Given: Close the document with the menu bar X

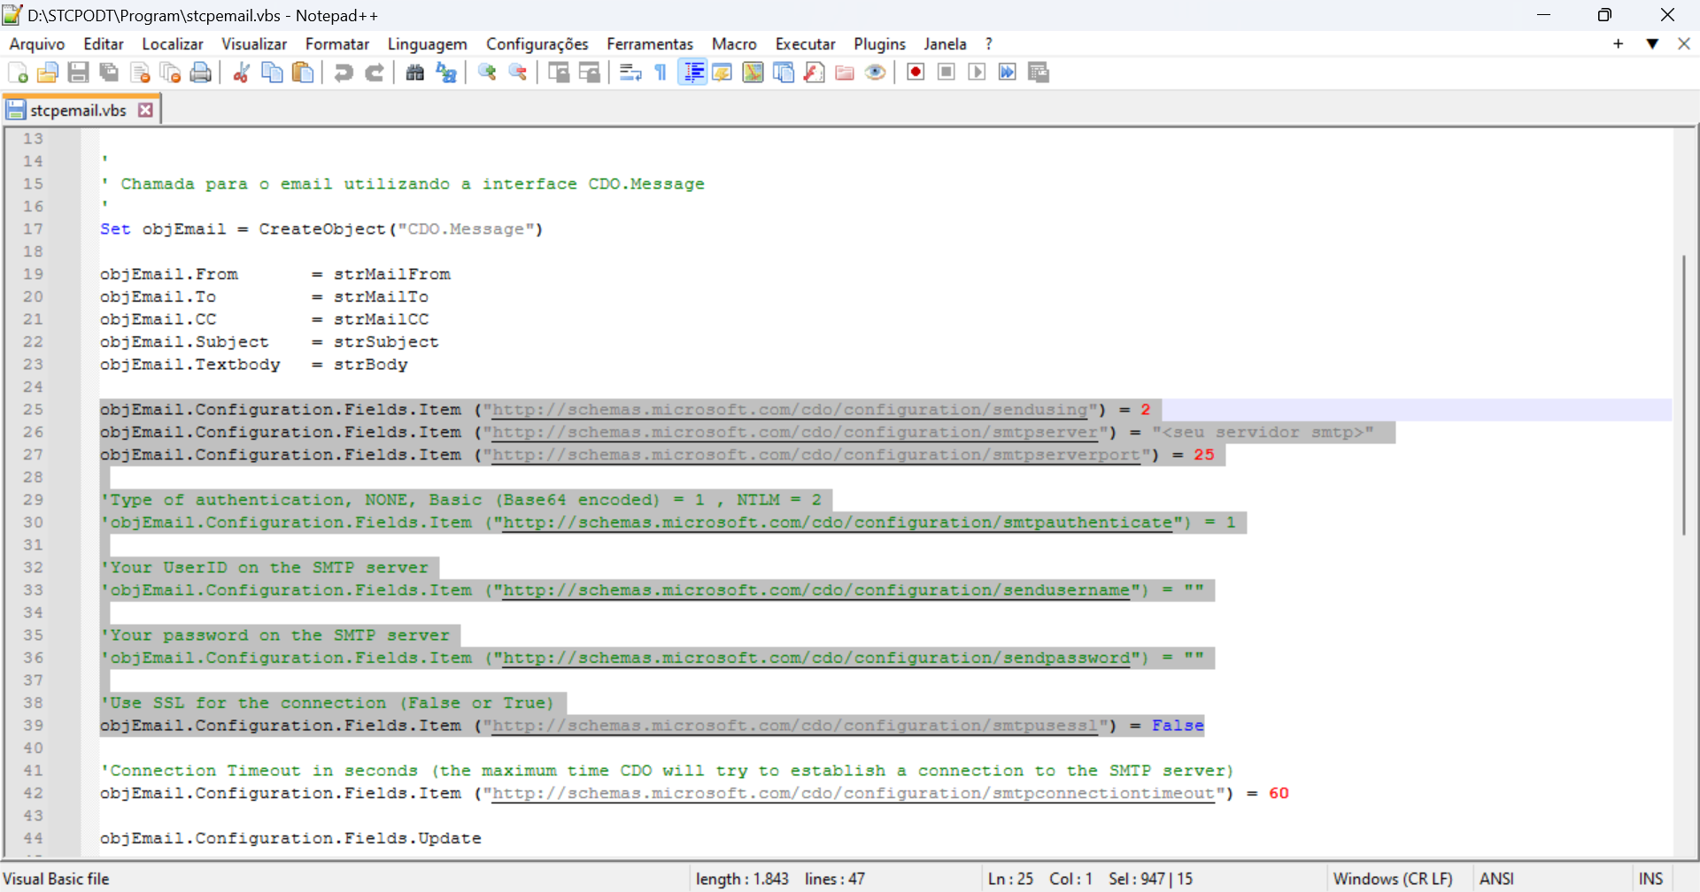Looking at the screenshot, I should (1684, 43).
